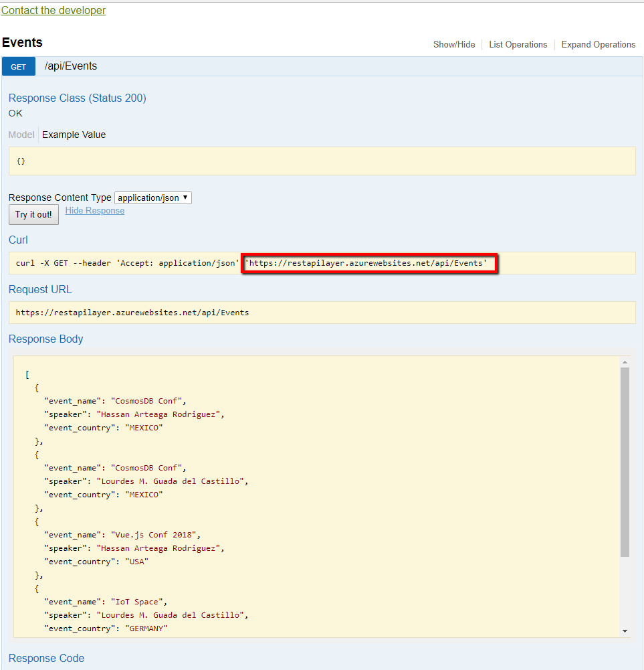Viewport: 644px width, 670px height.
Task: Click Expand Operations link
Action: click(599, 44)
